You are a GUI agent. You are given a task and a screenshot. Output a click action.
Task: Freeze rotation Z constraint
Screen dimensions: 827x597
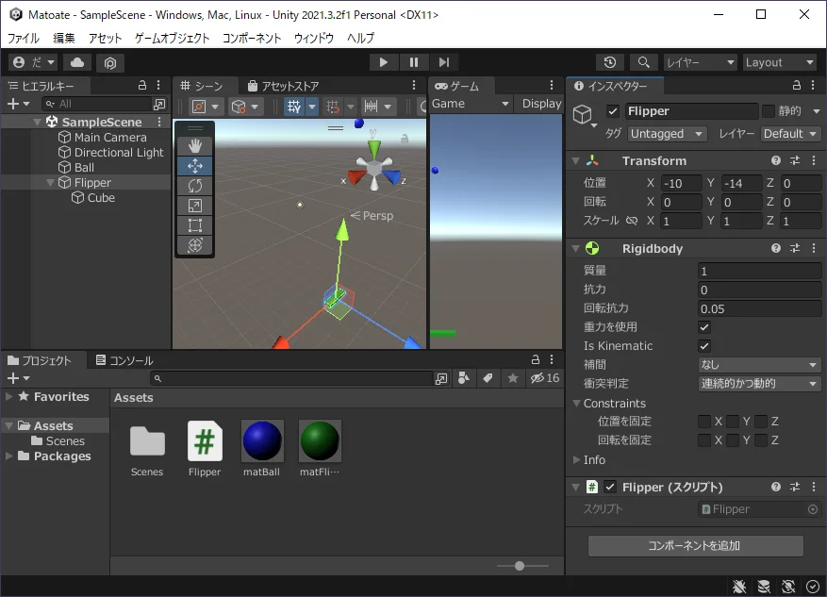tap(761, 439)
